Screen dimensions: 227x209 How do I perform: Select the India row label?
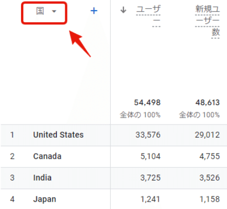pos(42,178)
